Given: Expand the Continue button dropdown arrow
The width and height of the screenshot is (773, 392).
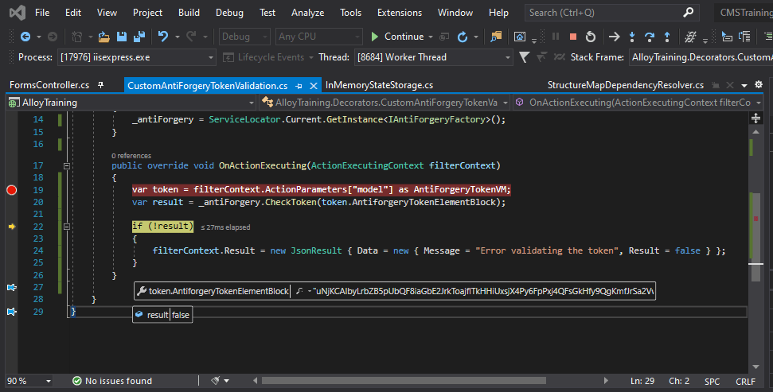Looking at the screenshot, I should pyautogui.click(x=431, y=37).
